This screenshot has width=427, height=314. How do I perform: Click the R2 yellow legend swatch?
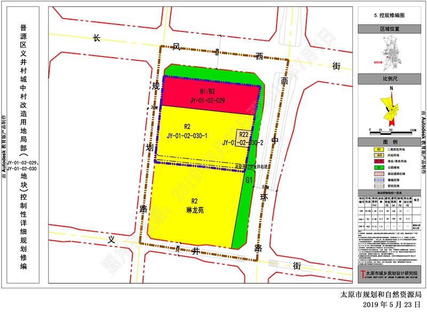coord(378,150)
